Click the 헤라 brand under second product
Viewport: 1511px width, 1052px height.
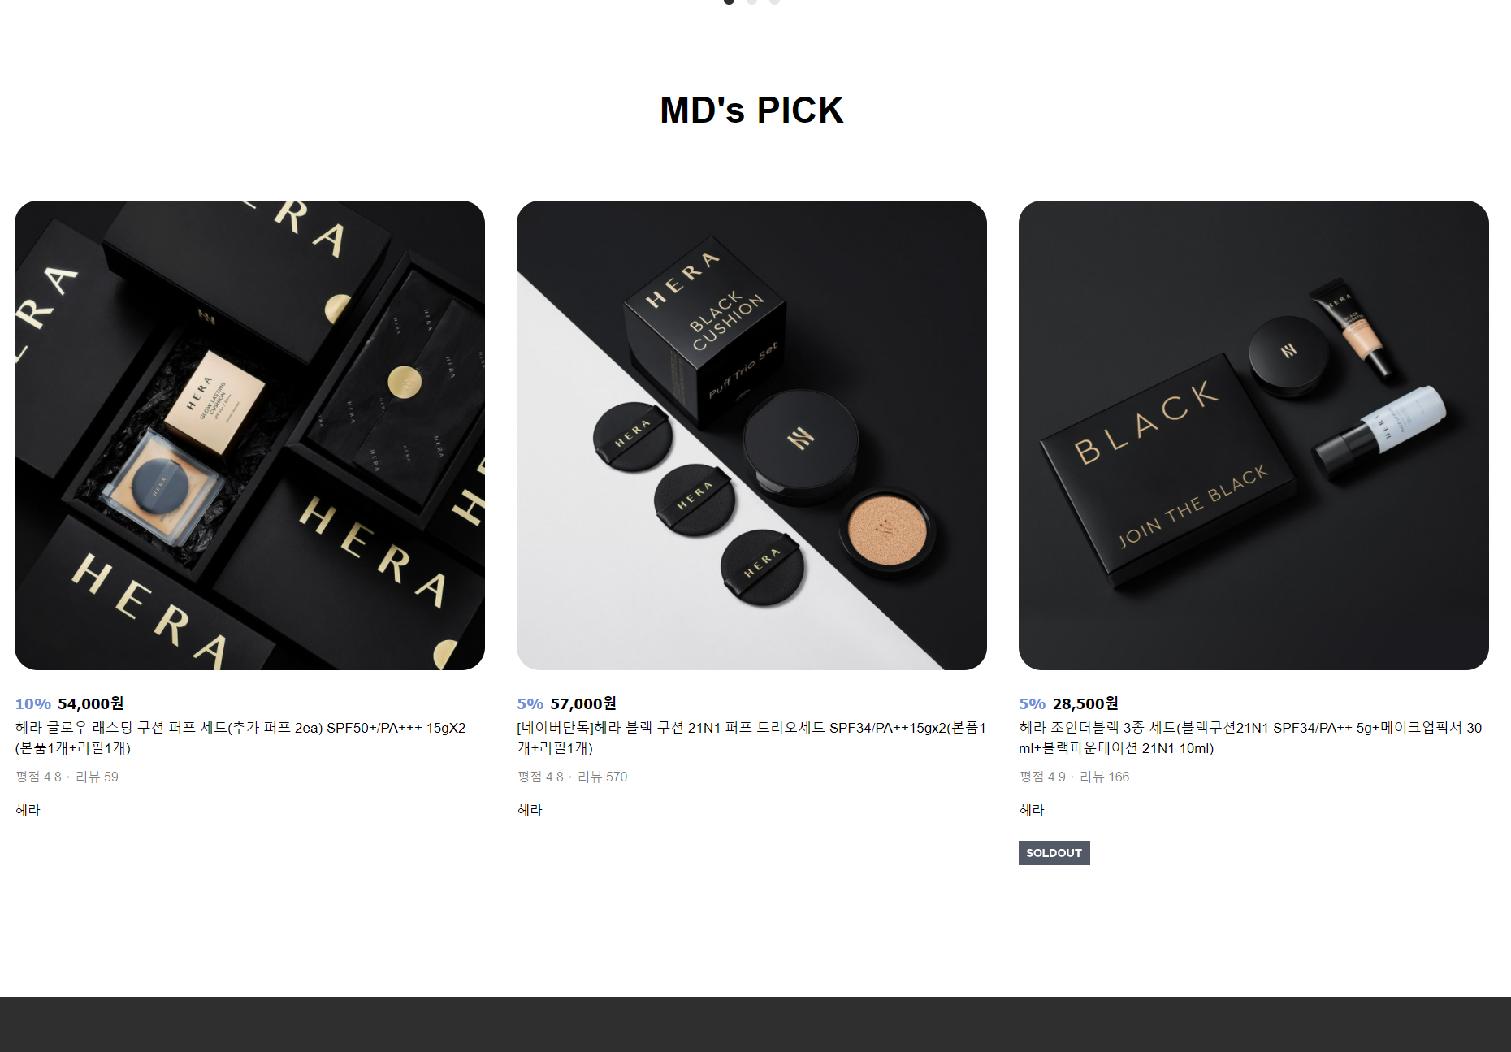pos(530,810)
